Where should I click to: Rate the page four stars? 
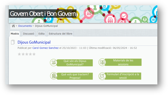tap(30, 54)
